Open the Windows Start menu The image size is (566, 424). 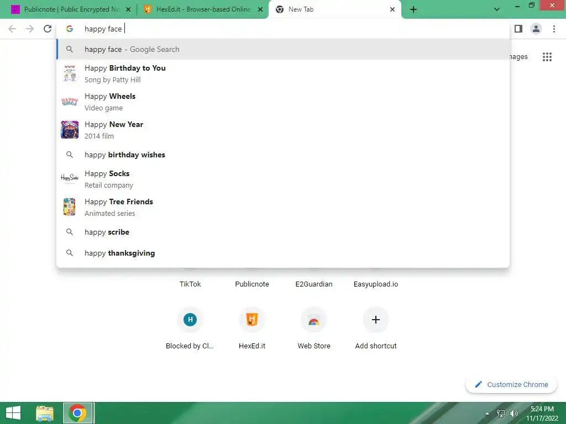point(13,413)
